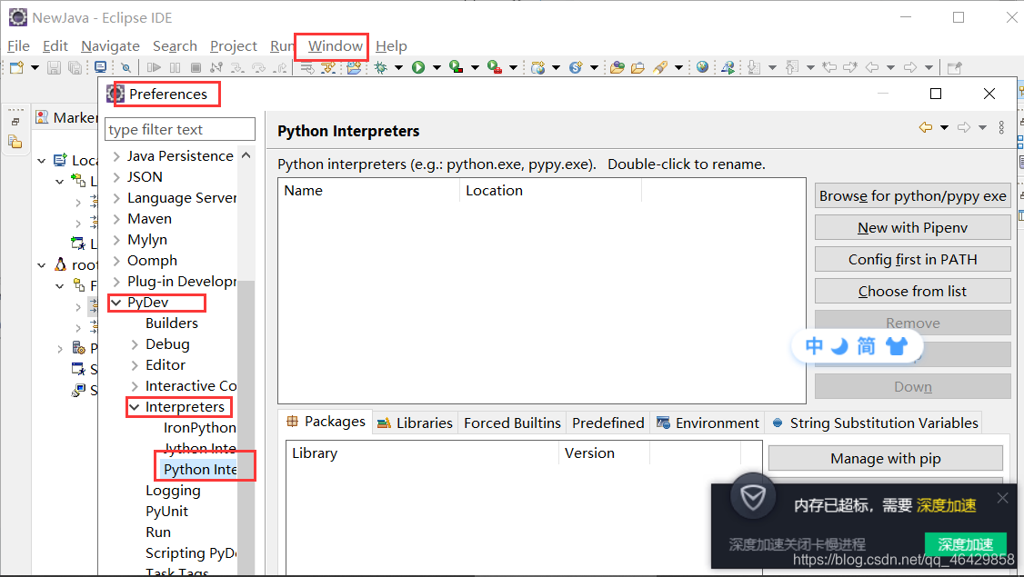Click the Last Edit Location icon
The image size is (1024, 577).
click(829, 67)
